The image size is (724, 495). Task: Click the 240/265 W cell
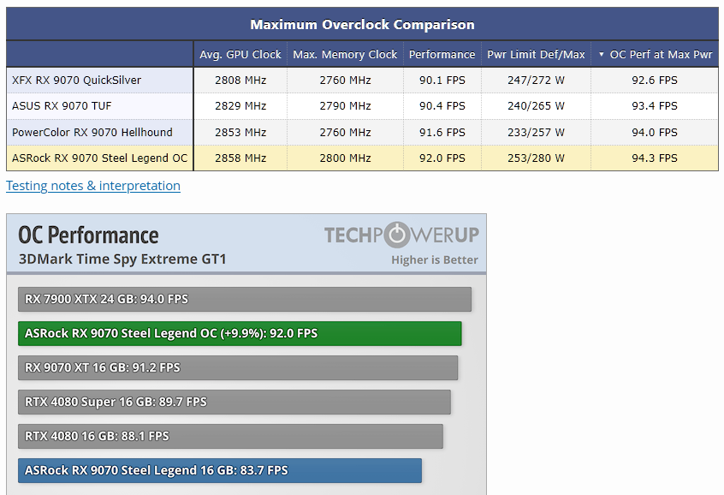click(536, 106)
